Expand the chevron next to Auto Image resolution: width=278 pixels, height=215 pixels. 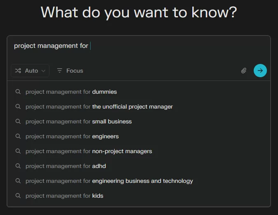[43, 71]
